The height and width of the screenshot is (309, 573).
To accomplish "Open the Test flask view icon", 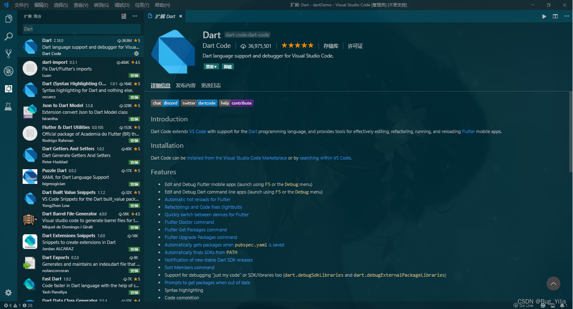I will coord(8,106).
